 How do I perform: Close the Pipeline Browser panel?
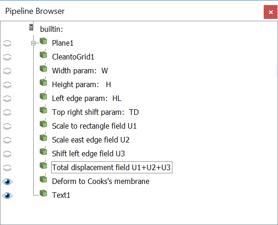click(270, 12)
